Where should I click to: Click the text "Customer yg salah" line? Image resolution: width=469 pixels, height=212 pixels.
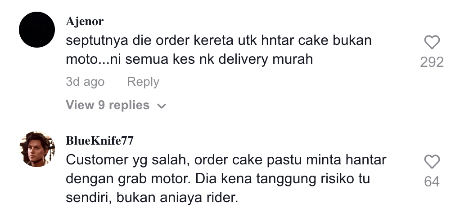pos(226,160)
